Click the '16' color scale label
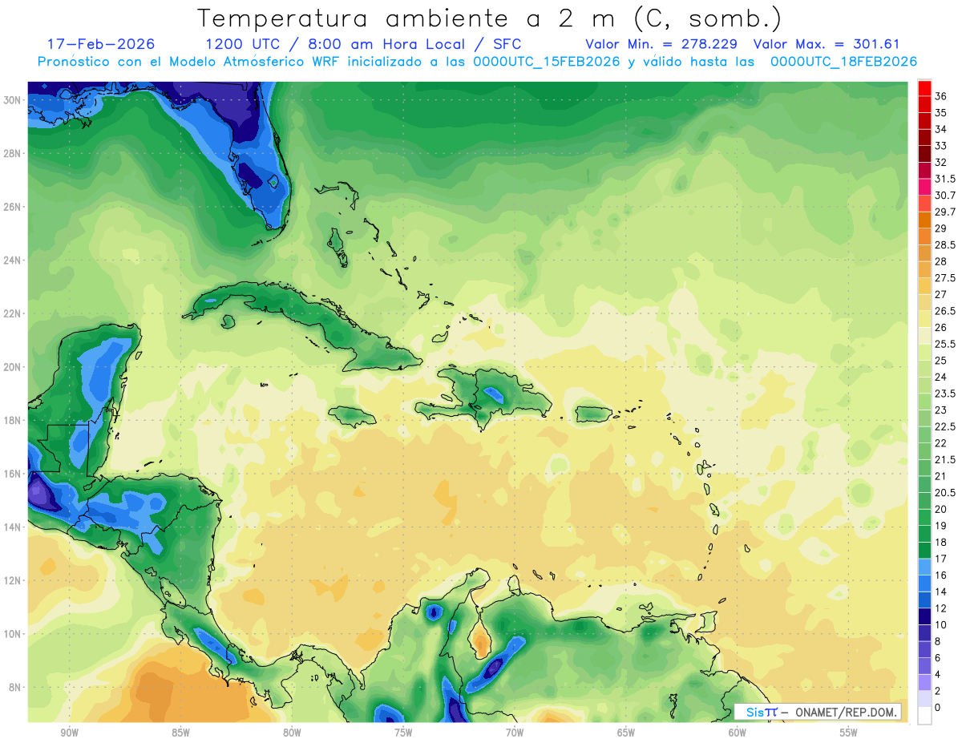 (940, 575)
